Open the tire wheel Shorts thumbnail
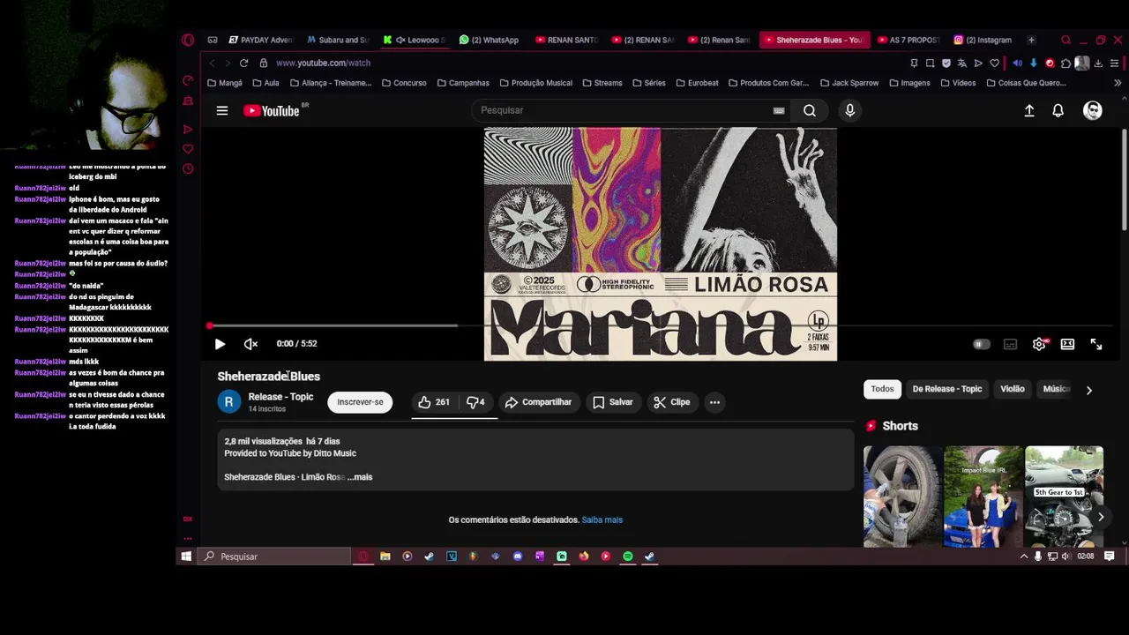Screen dimensions: 1129x635 pos(903,497)
